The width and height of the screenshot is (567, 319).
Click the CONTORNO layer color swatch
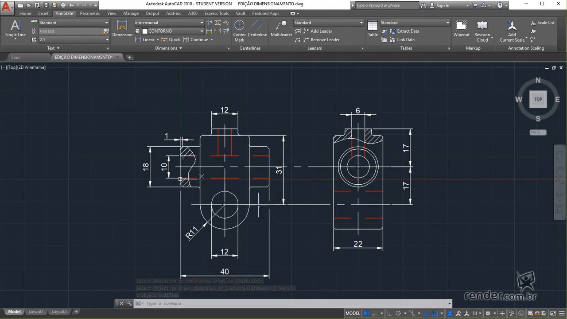145,31
